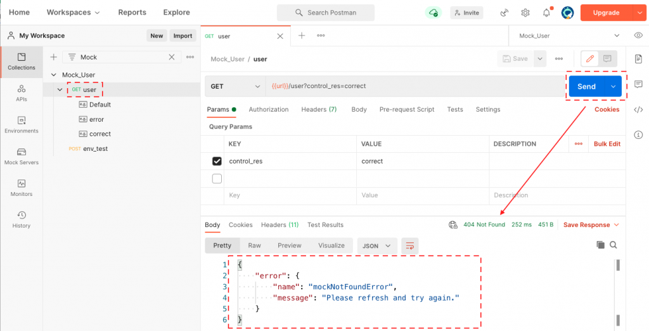Open Collections in the sidebar

22,62
